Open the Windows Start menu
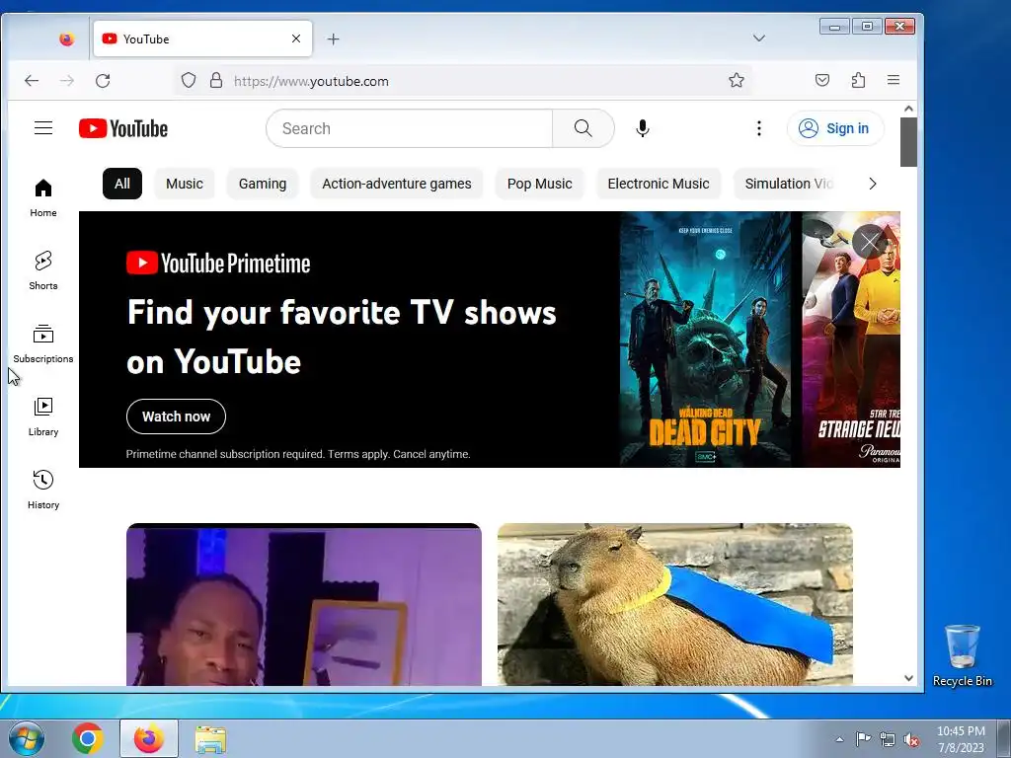 [x=26, y=738]
